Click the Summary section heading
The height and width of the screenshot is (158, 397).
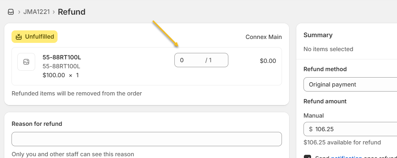point(318,35)
